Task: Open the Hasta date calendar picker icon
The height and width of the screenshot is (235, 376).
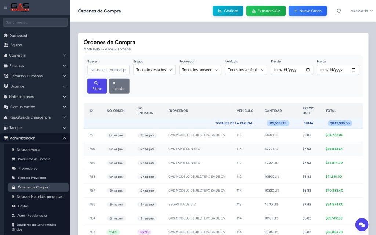Action: coord(354,70)
